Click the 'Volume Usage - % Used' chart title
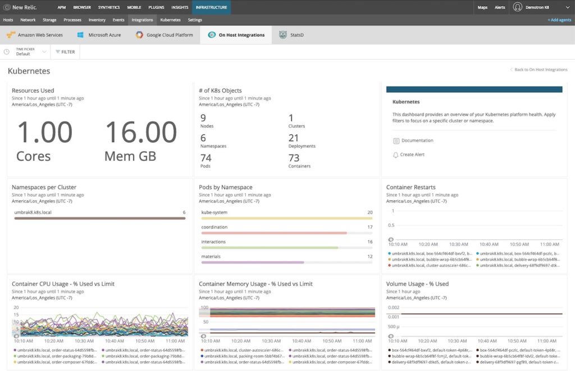The image size is (575, 371). click(x=417, y=284)
